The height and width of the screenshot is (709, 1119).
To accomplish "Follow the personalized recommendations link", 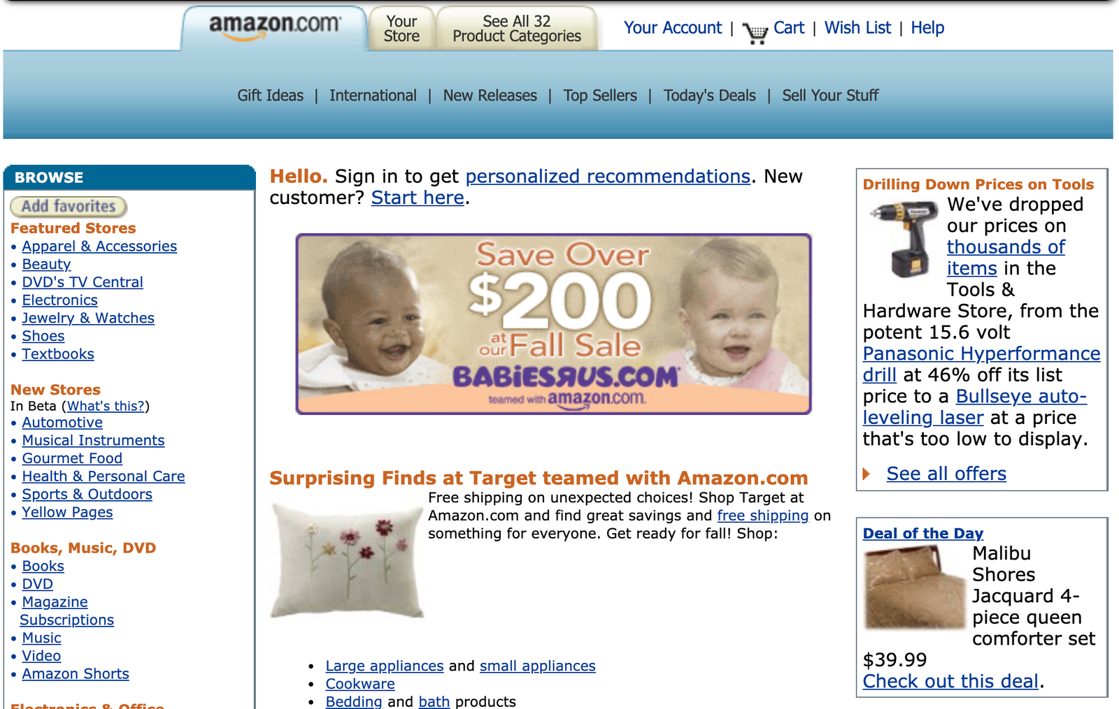I will [608, 176].
